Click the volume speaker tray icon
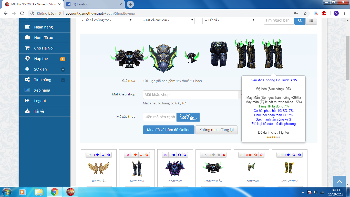This screenshot has width=350, height=197. [x=315, y=192]
